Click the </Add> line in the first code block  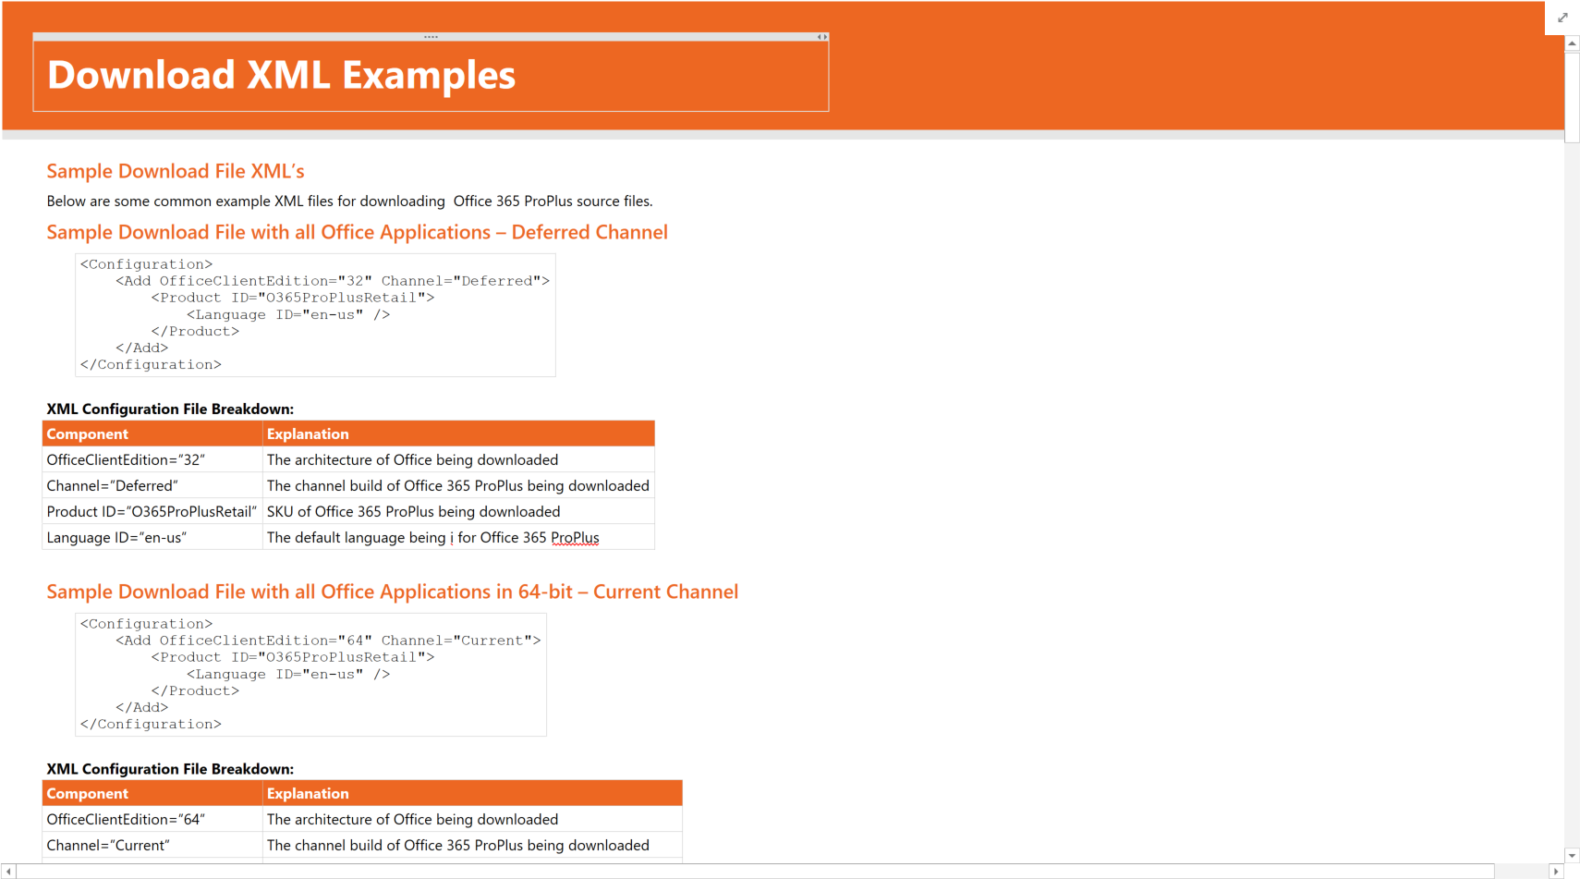pos(141,348)
